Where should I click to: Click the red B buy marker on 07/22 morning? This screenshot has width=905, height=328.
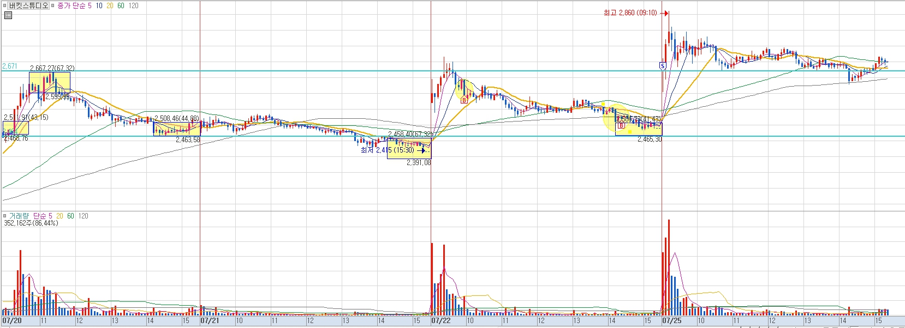tap(465, 100)
